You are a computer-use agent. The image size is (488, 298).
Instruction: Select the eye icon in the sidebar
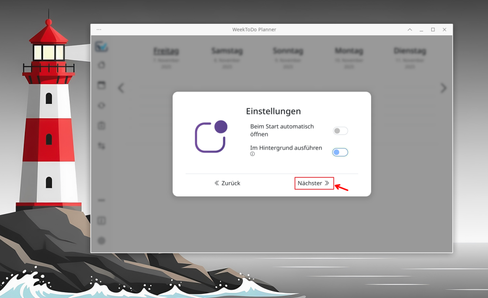pyautogui.click(x=102, y=105)
